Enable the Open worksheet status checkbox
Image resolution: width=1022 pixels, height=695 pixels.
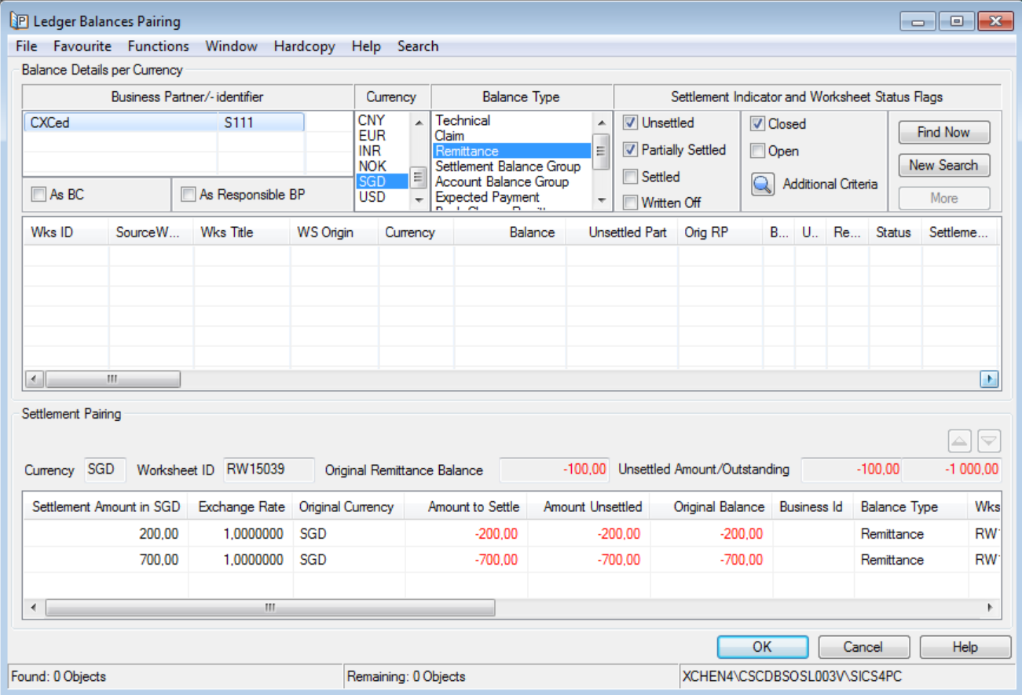point(758,152)
